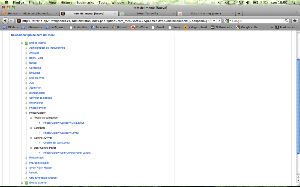The image size is (300, 187).
Task: Close the Hotel Terraviña tab
Action: coord(173,14)
